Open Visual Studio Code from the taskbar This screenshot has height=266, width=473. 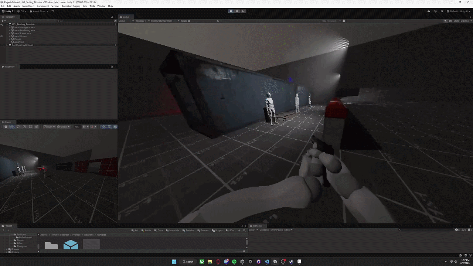[267, 262]
